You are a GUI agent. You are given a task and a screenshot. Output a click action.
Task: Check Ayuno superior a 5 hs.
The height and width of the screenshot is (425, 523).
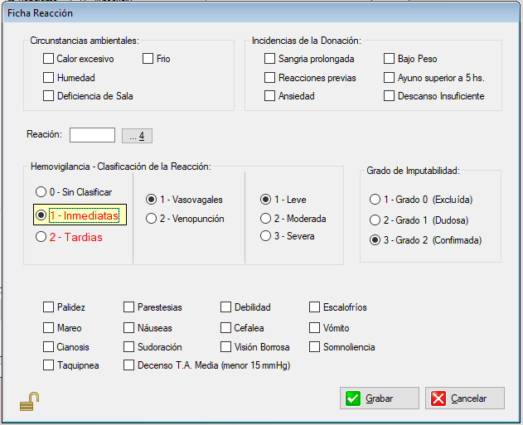click(390, 78)
